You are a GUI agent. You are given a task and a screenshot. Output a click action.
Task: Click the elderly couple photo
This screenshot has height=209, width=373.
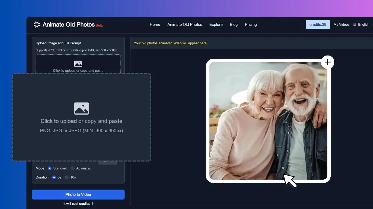click(268, 121)
